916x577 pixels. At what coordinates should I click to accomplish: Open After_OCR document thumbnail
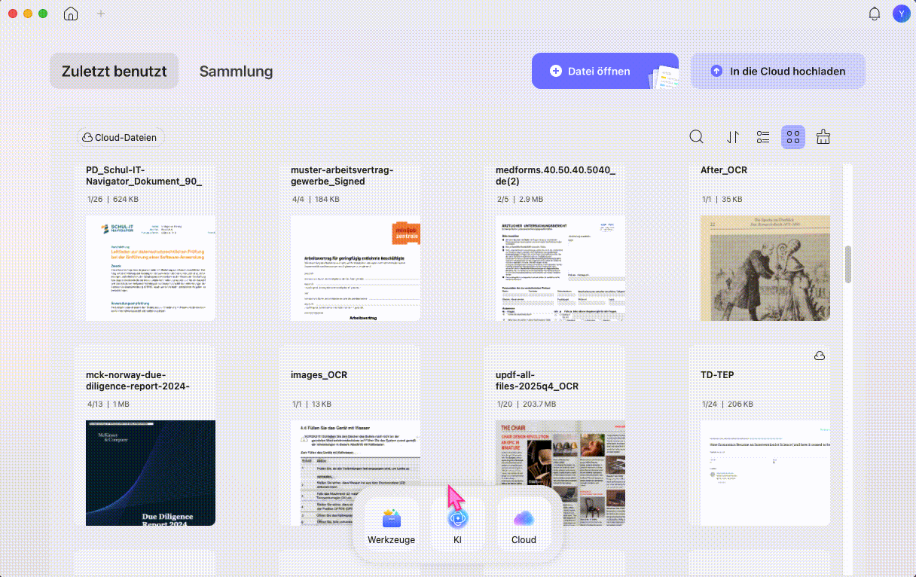(x=765, y=268)
